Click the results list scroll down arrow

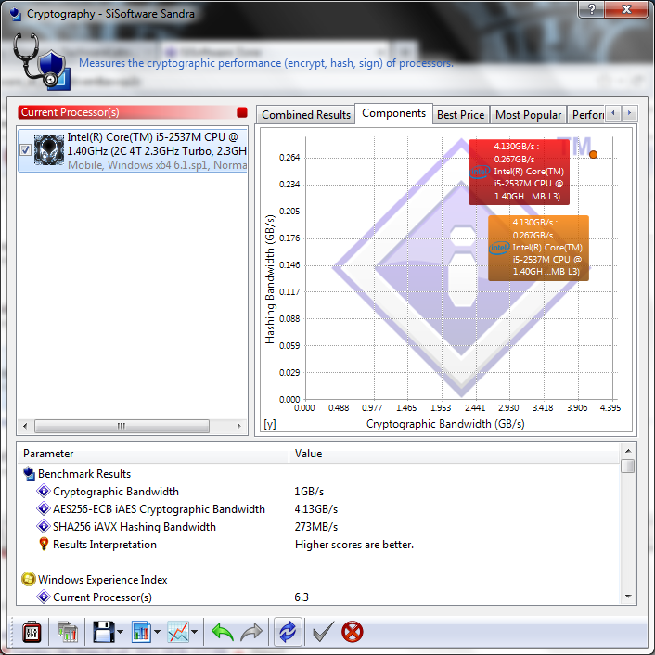(628, 597)
